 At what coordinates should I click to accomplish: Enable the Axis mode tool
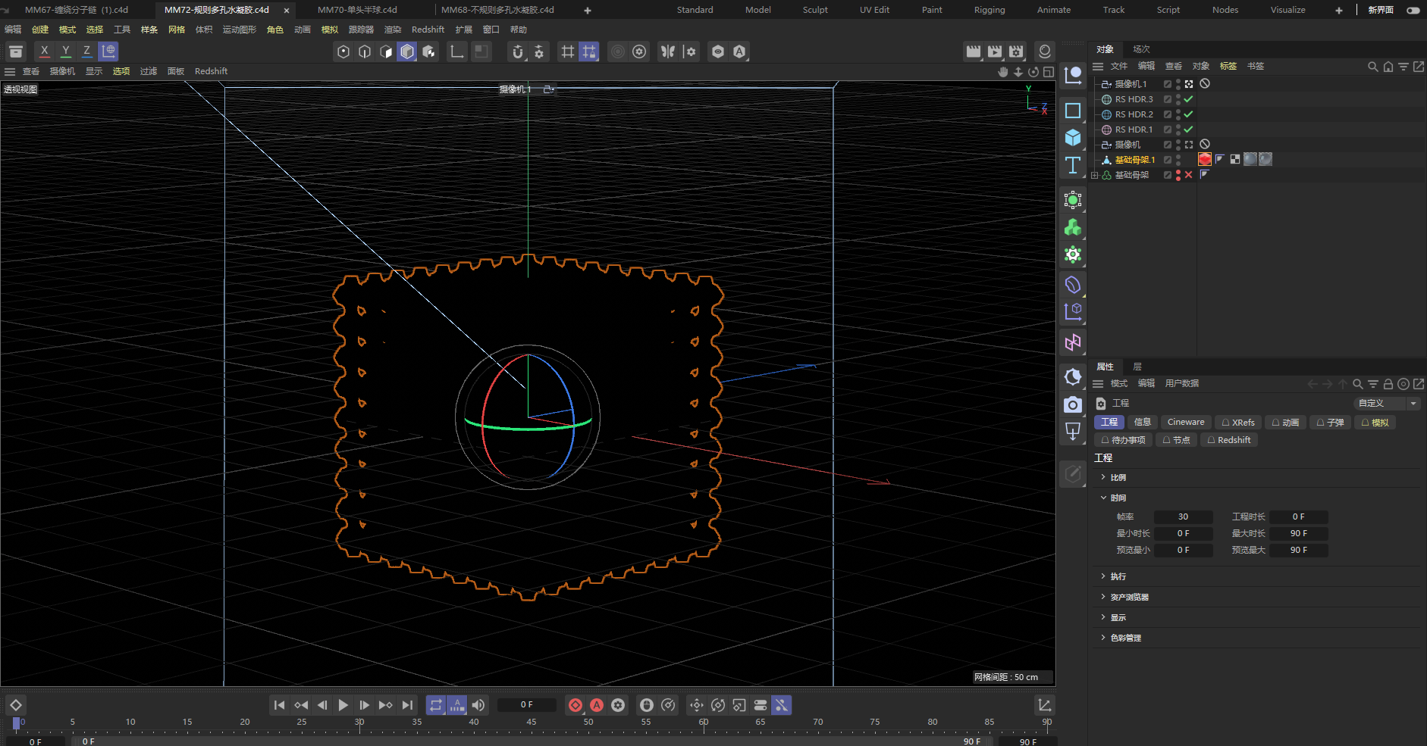[457, 52]
